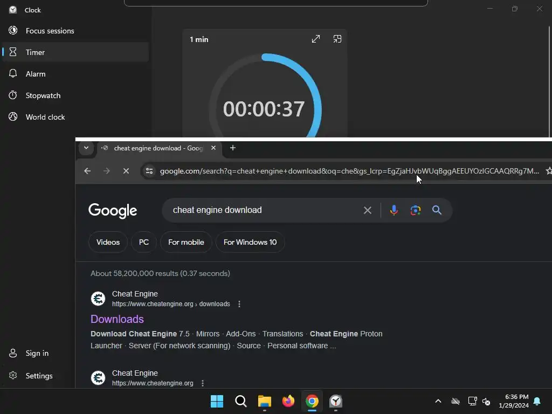Close the cheat engine download tab
Image resolution: width=552 pixels, height=414 pixels.
213,148
